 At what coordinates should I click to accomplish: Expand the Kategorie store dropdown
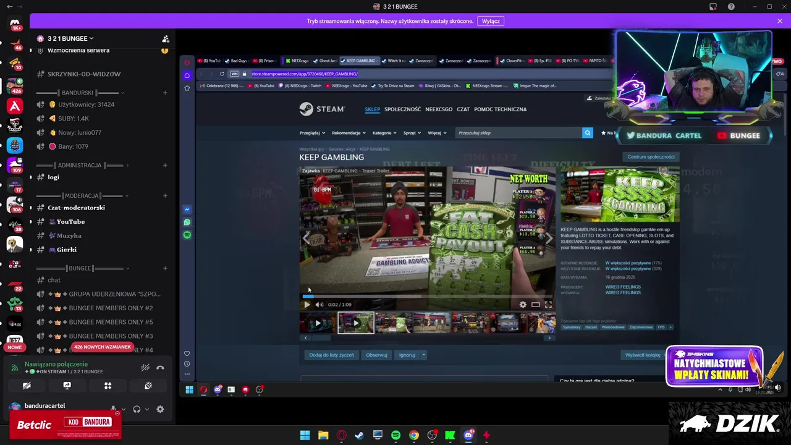384,133
